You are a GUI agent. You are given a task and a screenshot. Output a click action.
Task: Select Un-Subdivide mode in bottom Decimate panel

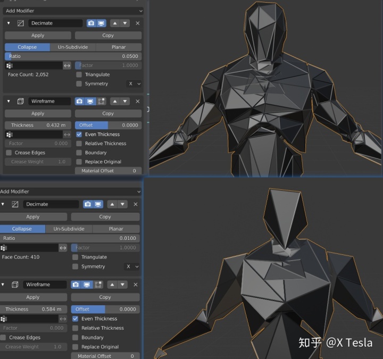[69, 229]
